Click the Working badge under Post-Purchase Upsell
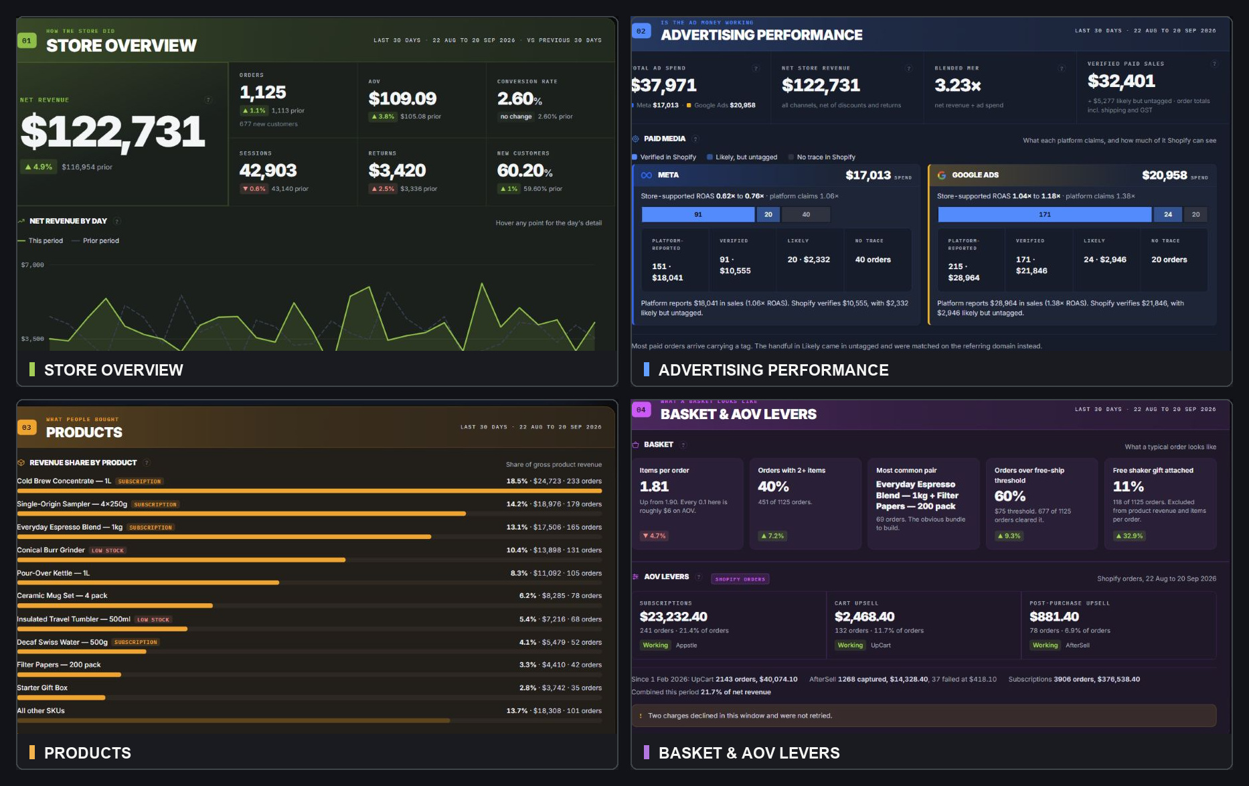The height and width of the screenshot is (786, 1249). (x=1045, y=645)
